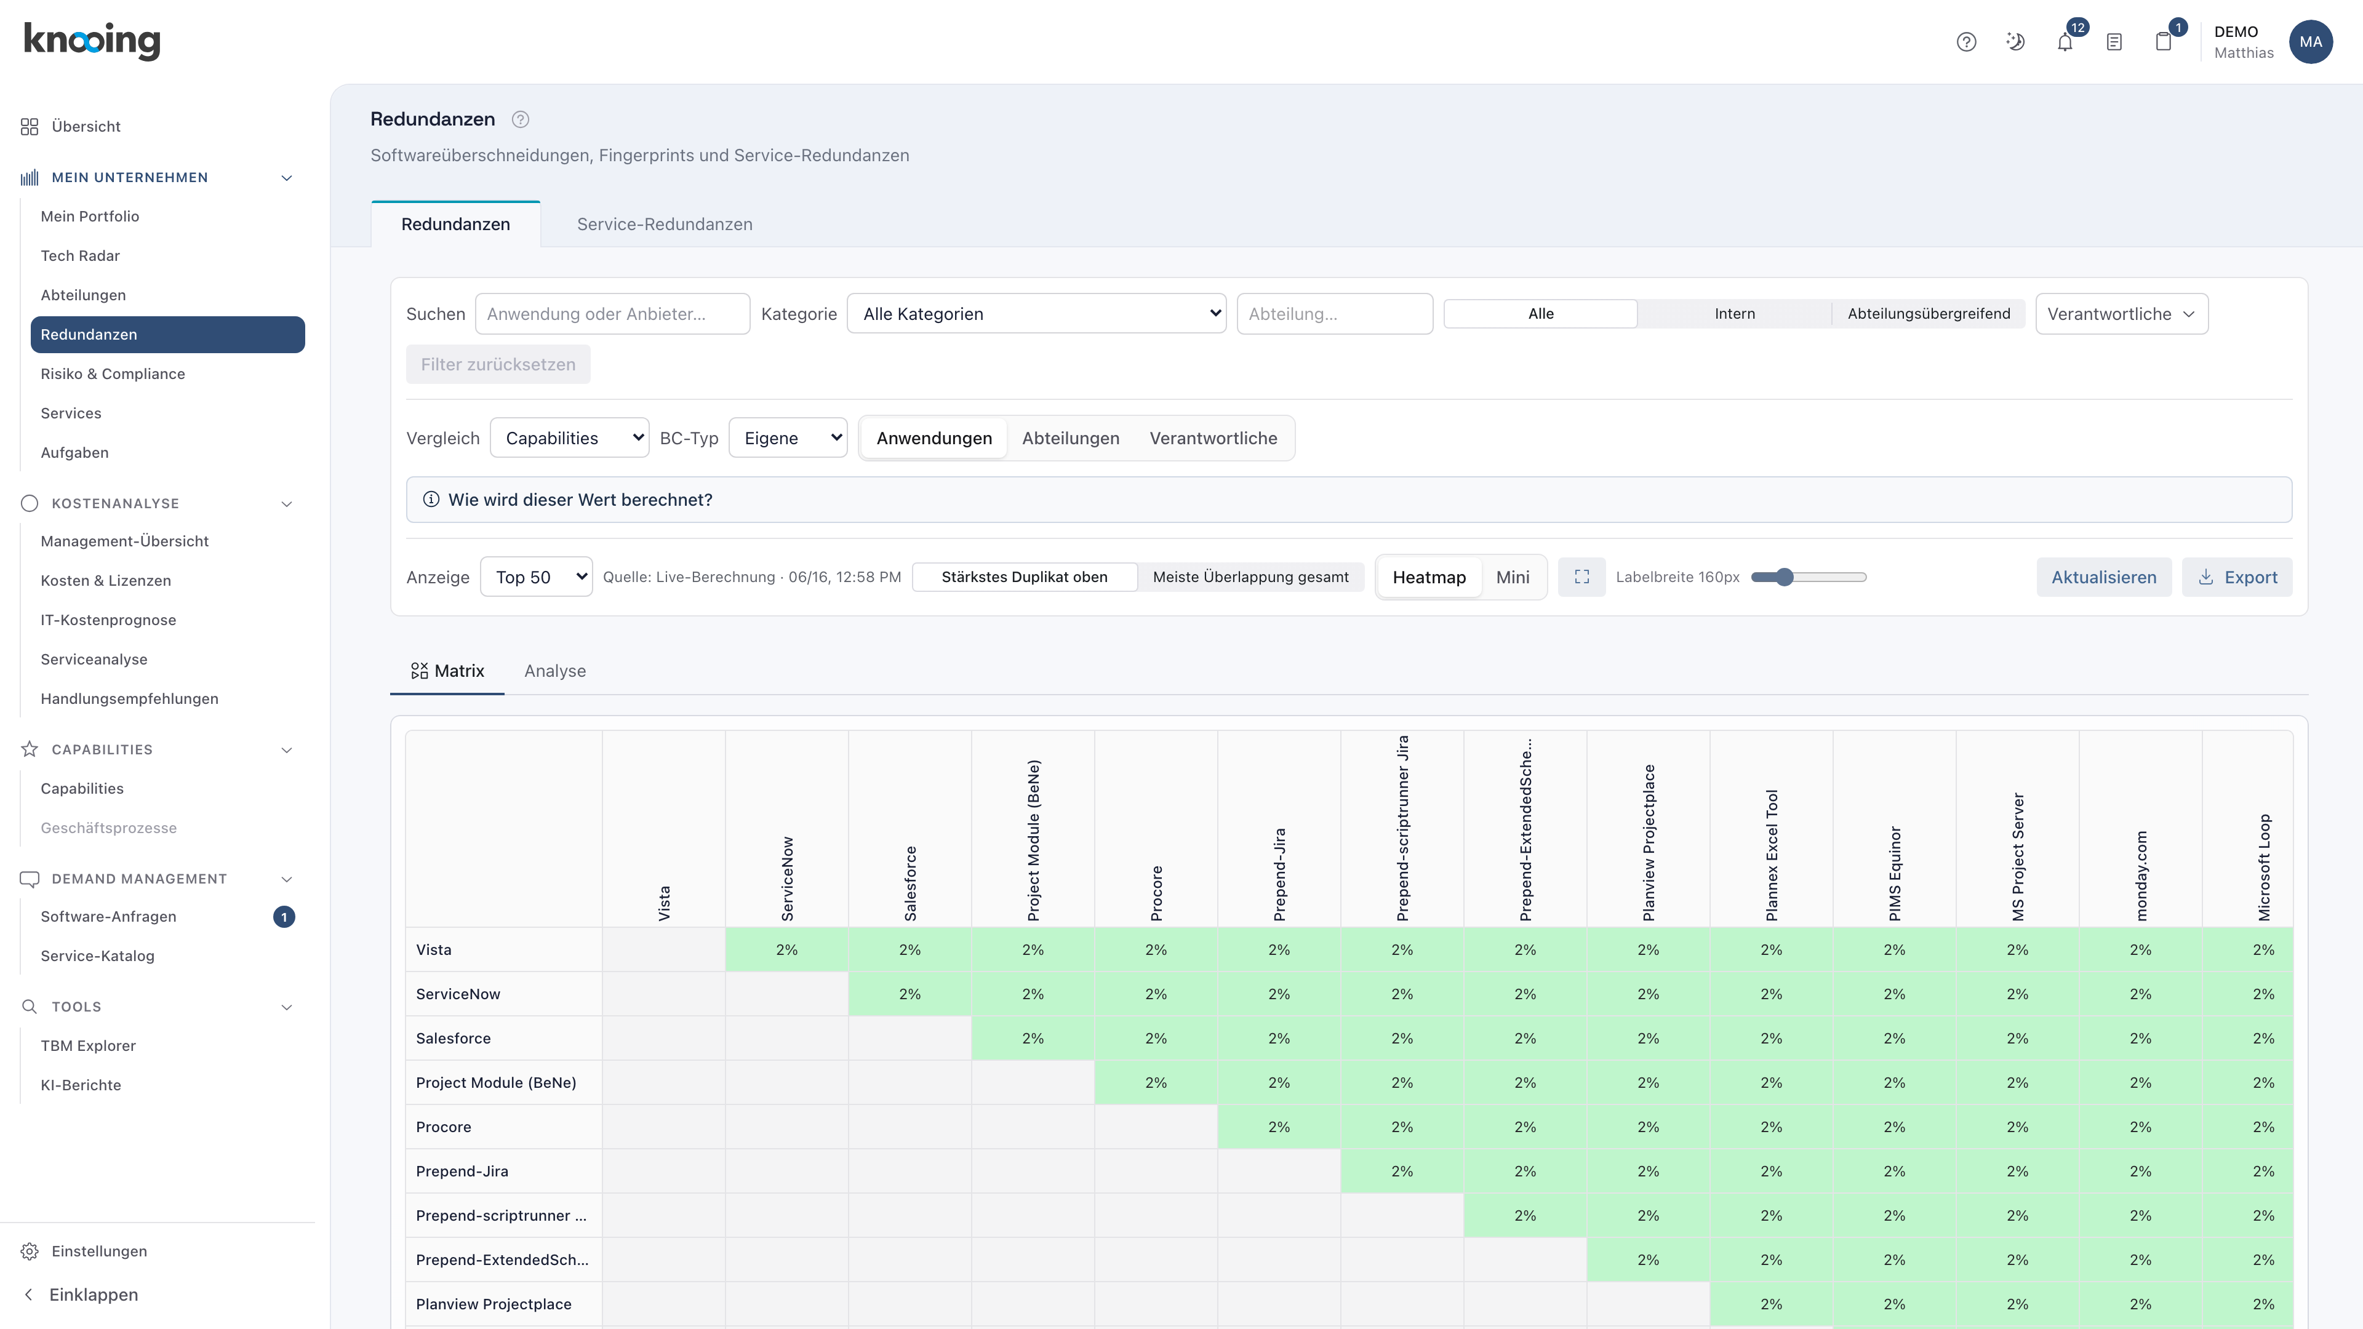This screenshot has height=1329, width=2363.
Task: Export the redundancy matrix
Action: point(2236,577)
